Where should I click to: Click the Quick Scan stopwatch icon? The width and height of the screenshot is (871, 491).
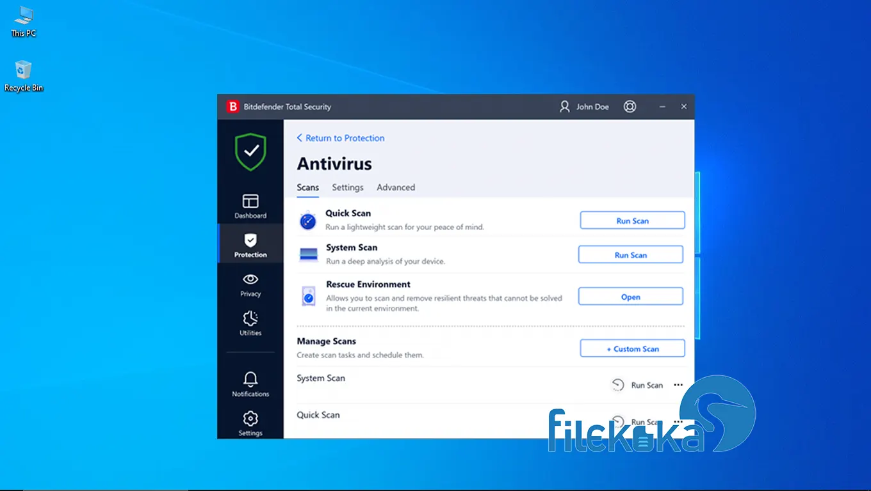(x=308, y=221)
